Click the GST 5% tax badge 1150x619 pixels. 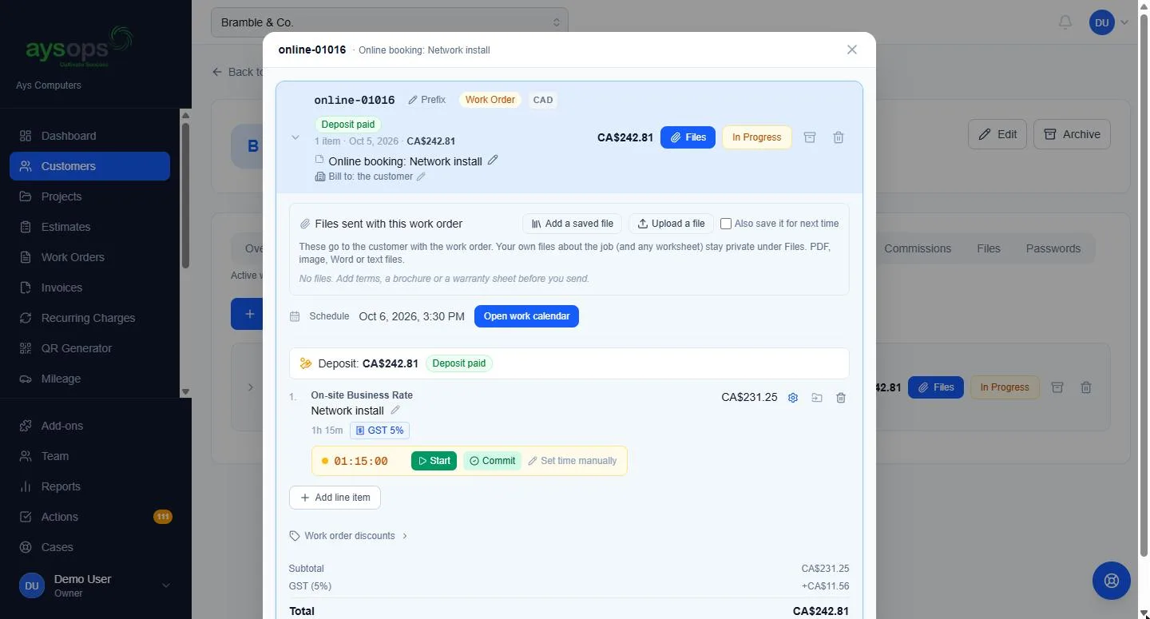click(379, 431)
